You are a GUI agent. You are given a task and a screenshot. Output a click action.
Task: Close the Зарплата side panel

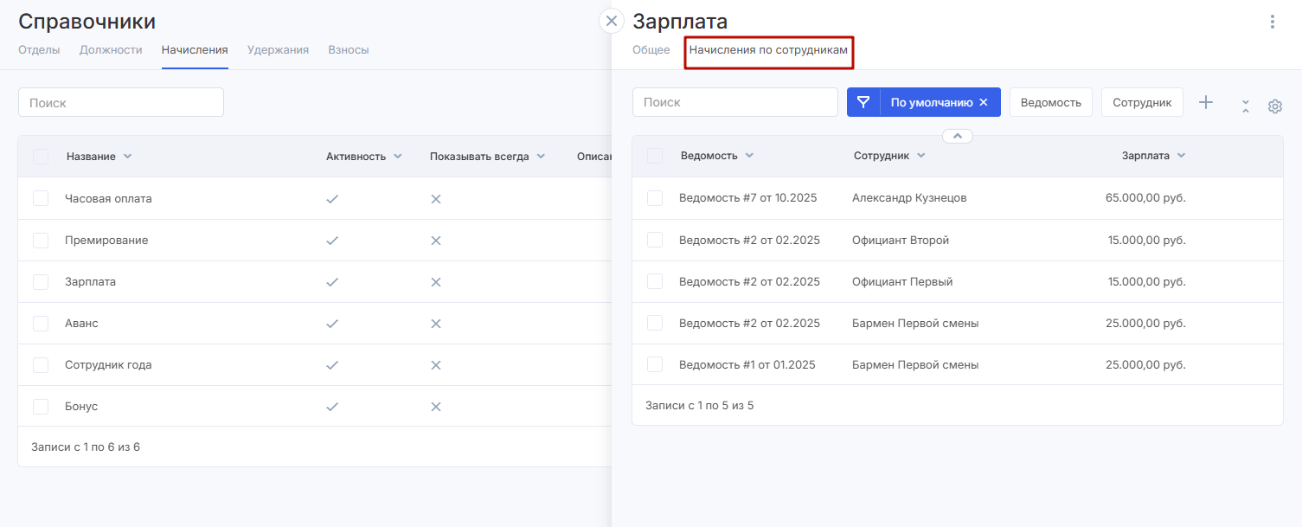[612, 21]
